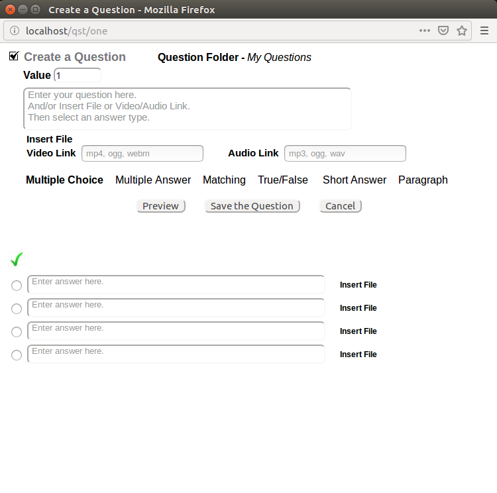The width and height of the screenshot is (497, 493).
Task: Switch to Multiple Answer question type
Action: (153, 180)
